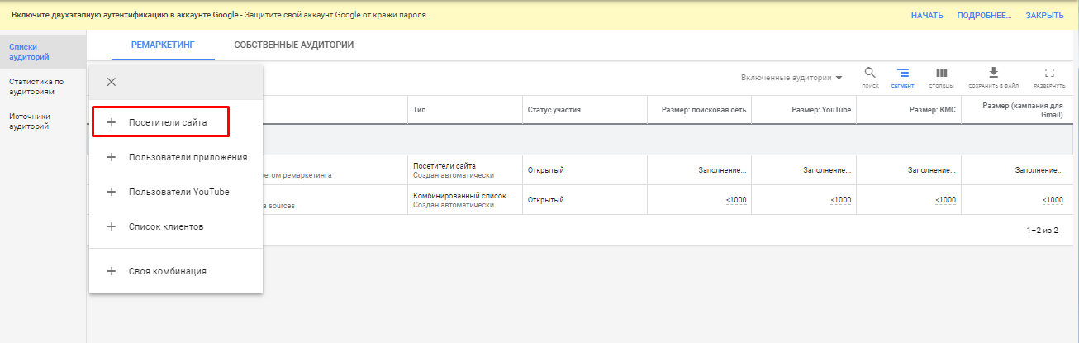Screen dimensions: 1079x343
Task: Click the search magnifier icon
Action: [x=870, y=74]
